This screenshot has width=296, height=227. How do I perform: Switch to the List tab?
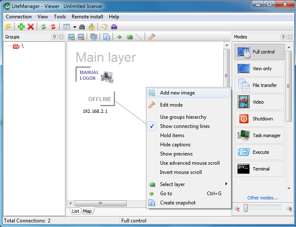coord(75,211)
